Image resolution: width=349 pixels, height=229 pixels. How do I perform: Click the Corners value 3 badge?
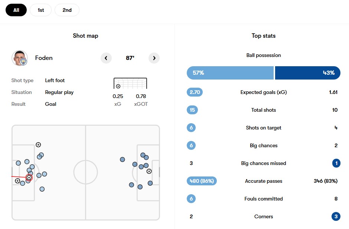click(336, 216)
